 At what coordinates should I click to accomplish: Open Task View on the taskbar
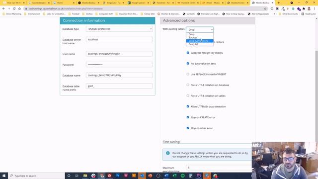click(x=77, y=176)
